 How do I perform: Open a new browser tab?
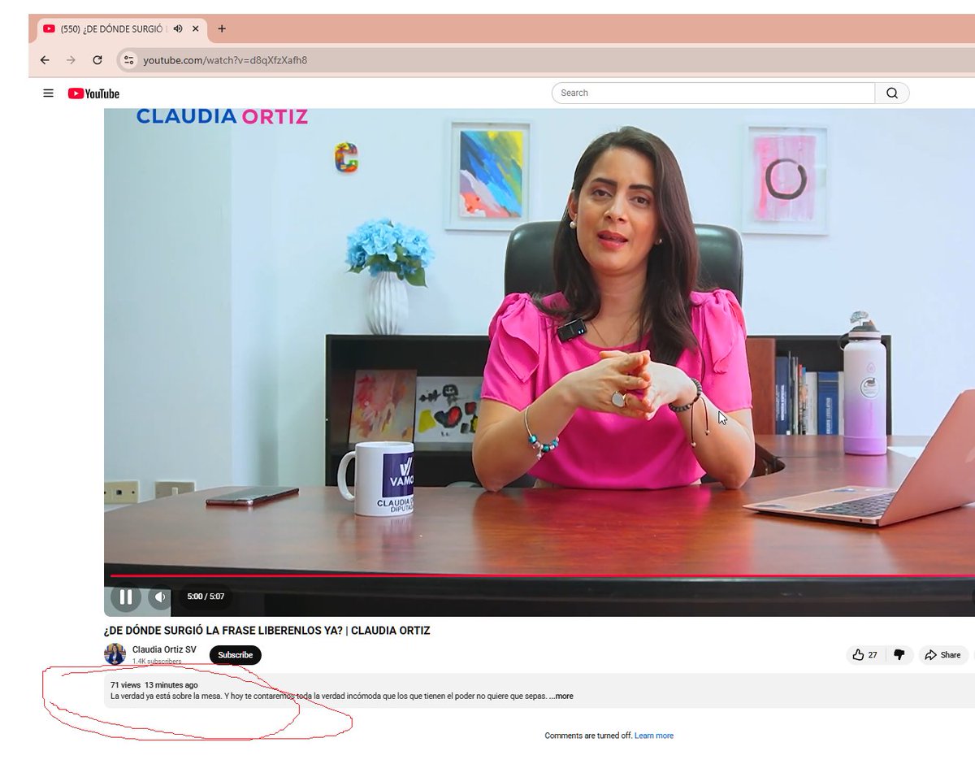(x=222, y=28)
